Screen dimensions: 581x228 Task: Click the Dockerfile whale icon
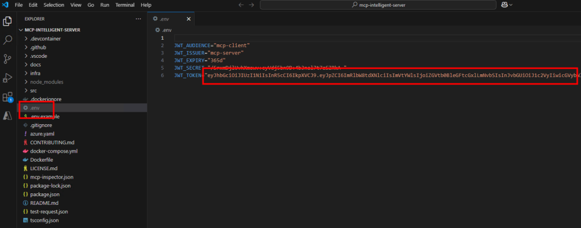point(26,160)
